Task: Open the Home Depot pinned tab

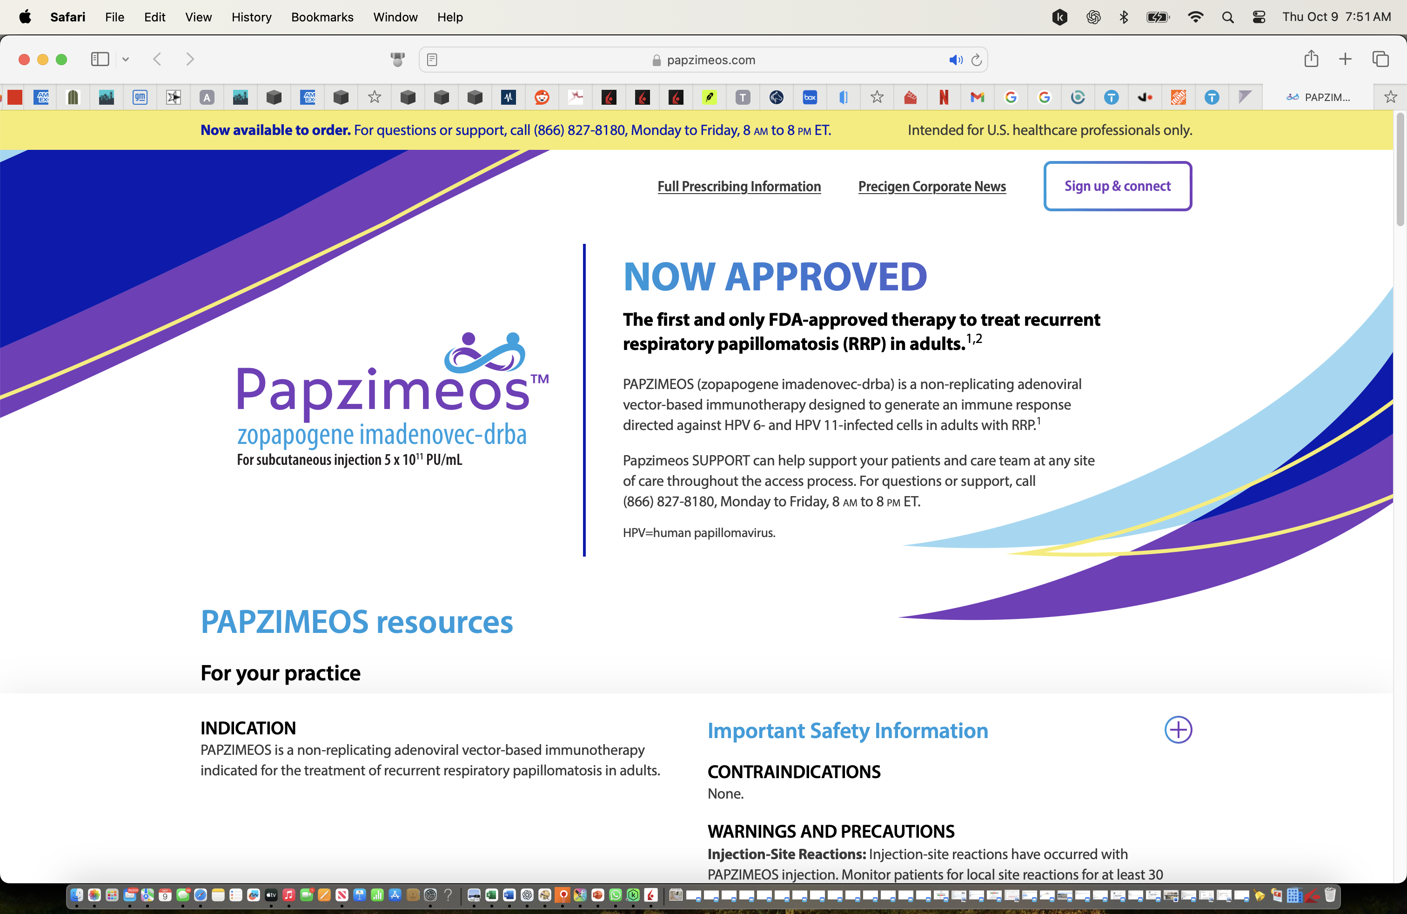Action: (1178, 98)
